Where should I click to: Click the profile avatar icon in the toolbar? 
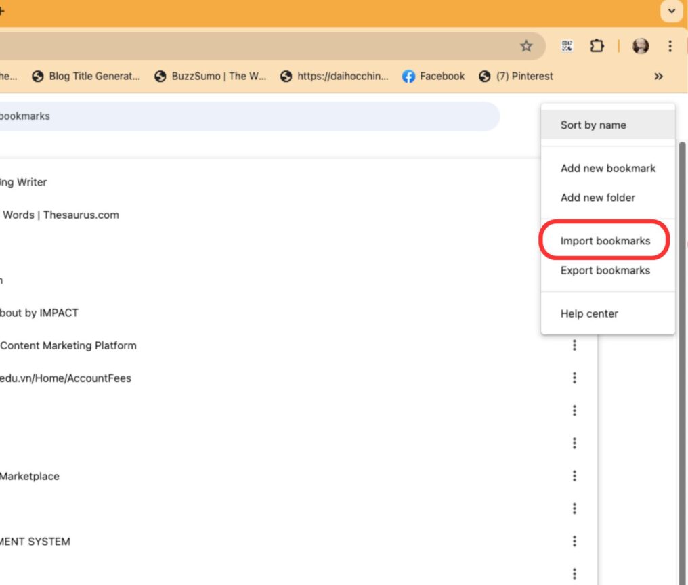tap(641, 47)
